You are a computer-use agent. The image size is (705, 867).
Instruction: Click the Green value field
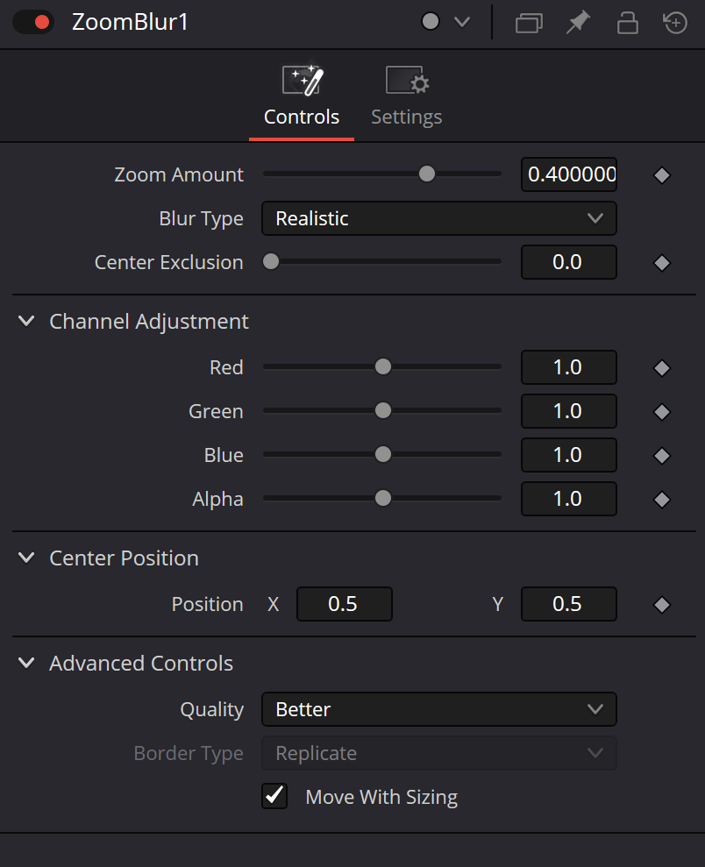[569, 411]
